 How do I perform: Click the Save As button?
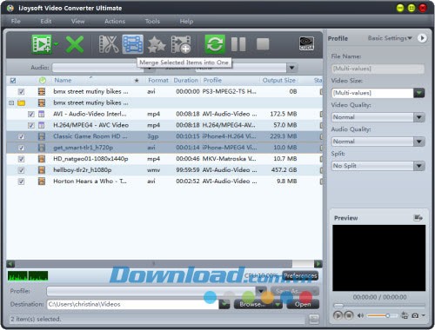295,291
